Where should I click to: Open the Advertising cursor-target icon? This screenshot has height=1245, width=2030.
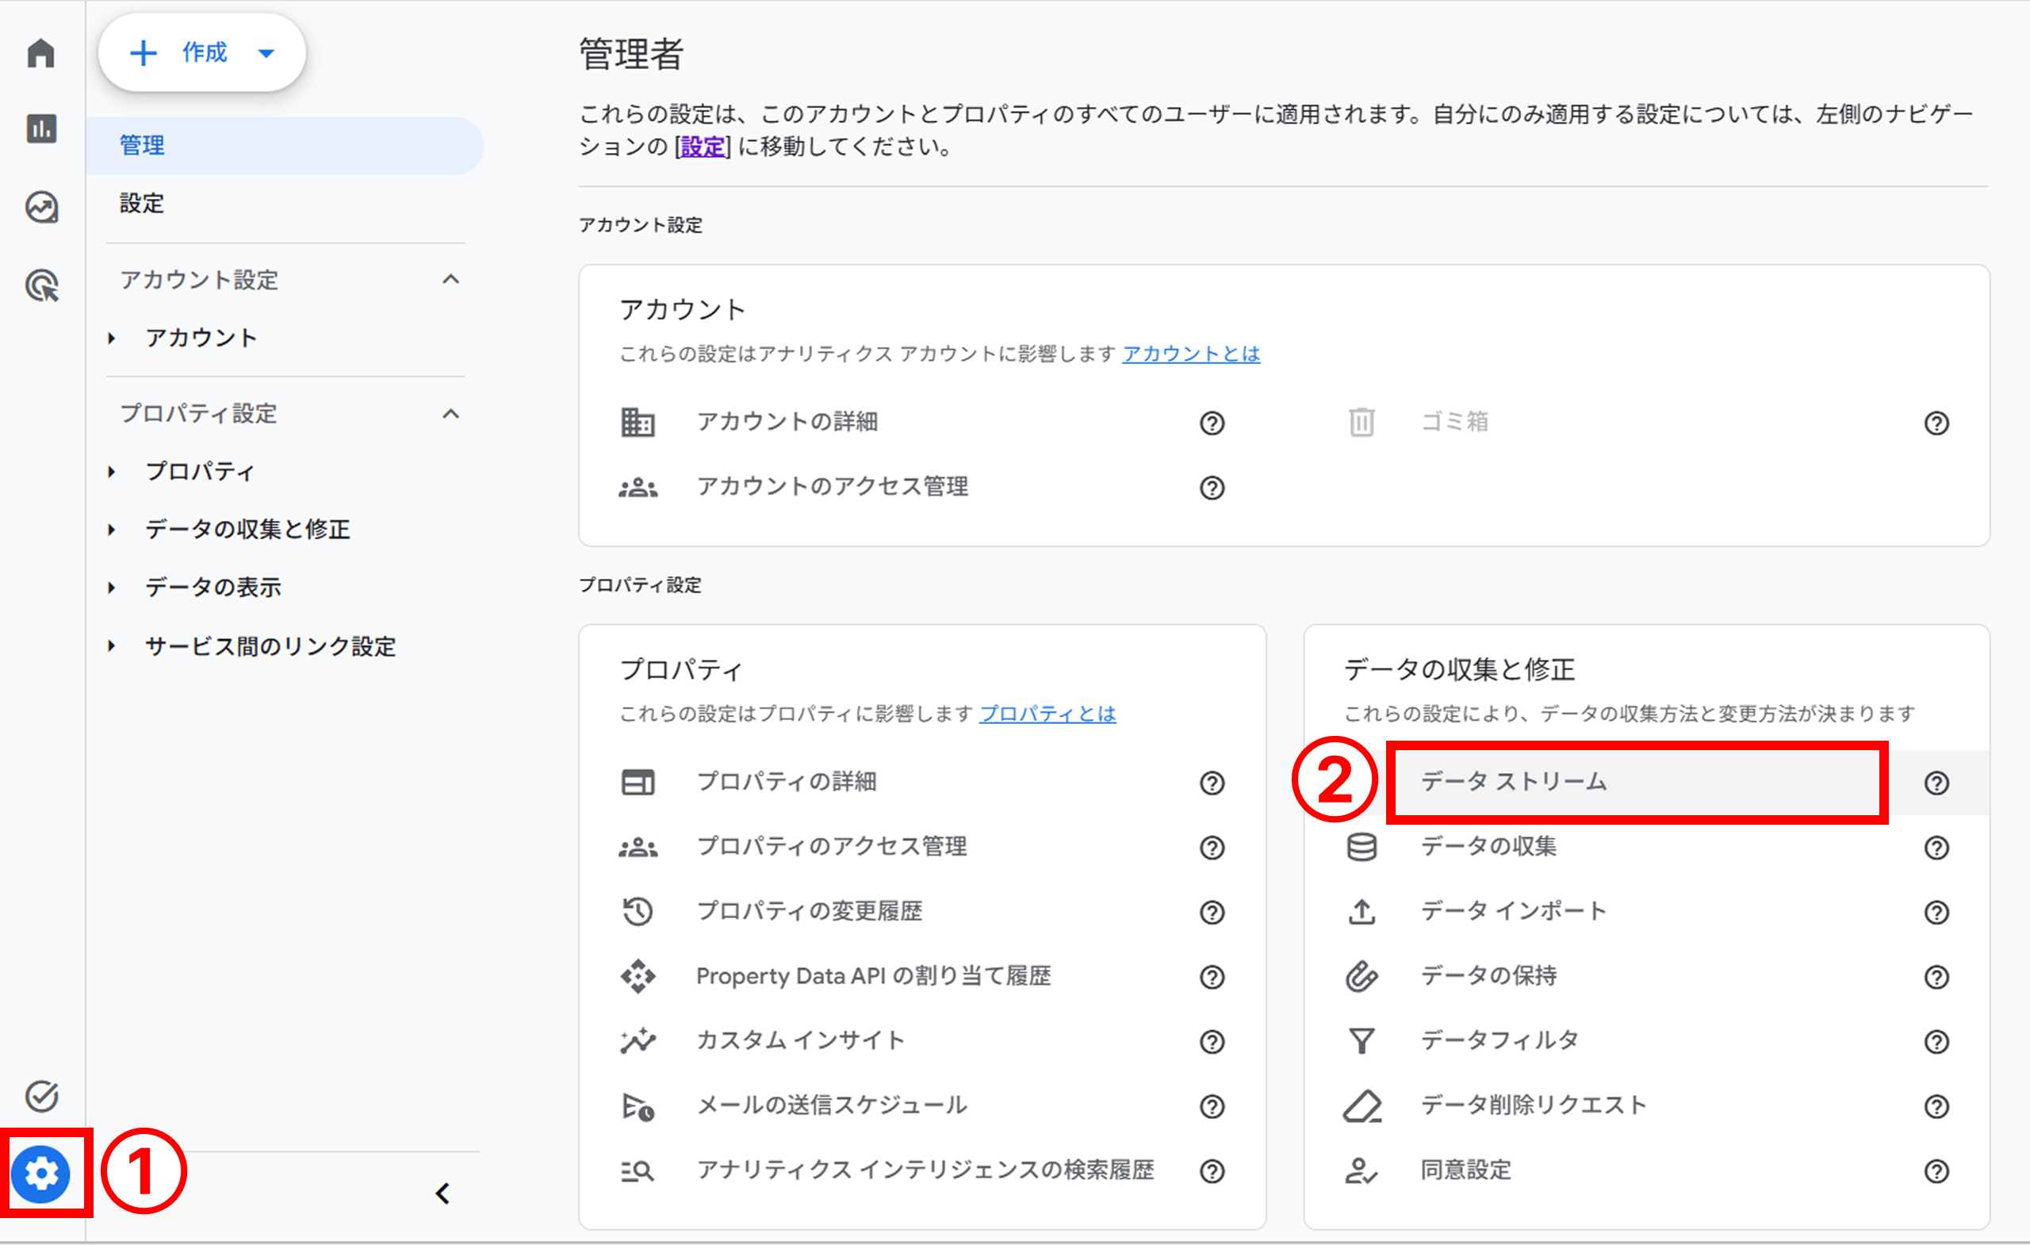(x=41, y=286)
